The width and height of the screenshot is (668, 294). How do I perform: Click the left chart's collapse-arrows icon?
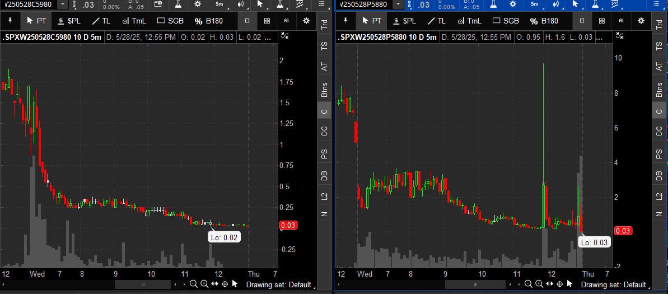(285, 36)
